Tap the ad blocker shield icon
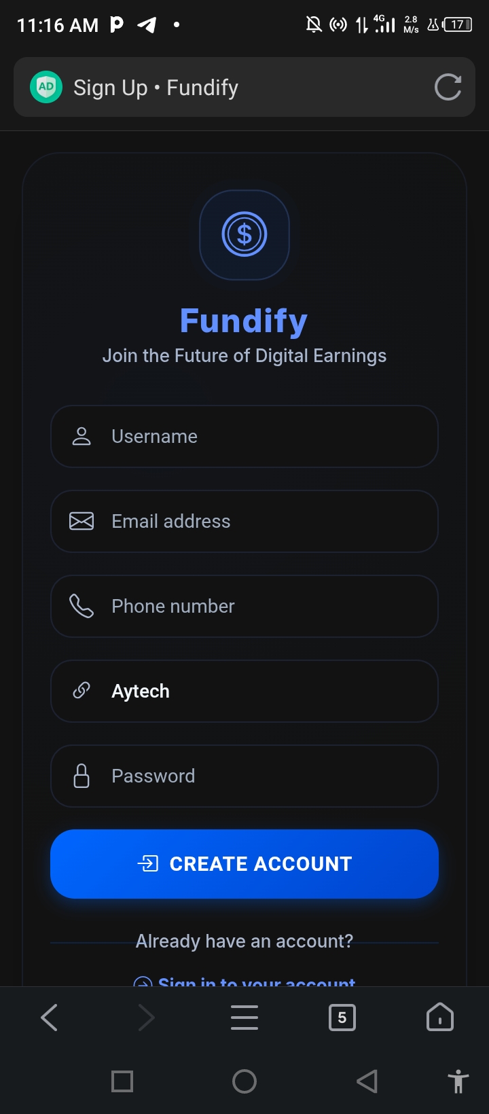The image size is (489, 1114). 46,87
